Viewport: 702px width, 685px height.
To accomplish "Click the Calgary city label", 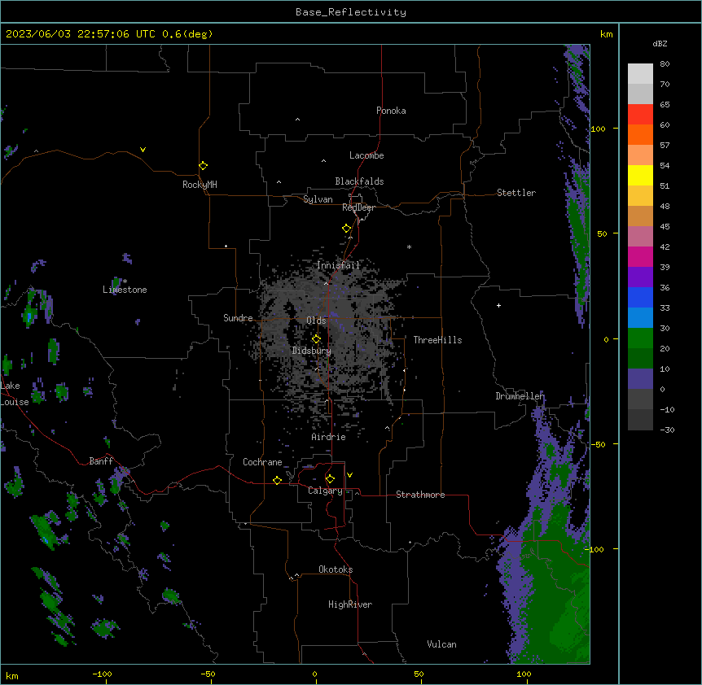I will (x=325, y=491).
